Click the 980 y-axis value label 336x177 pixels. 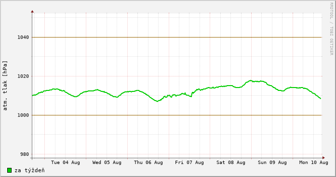pyautogui.click(x=25, y=154)
